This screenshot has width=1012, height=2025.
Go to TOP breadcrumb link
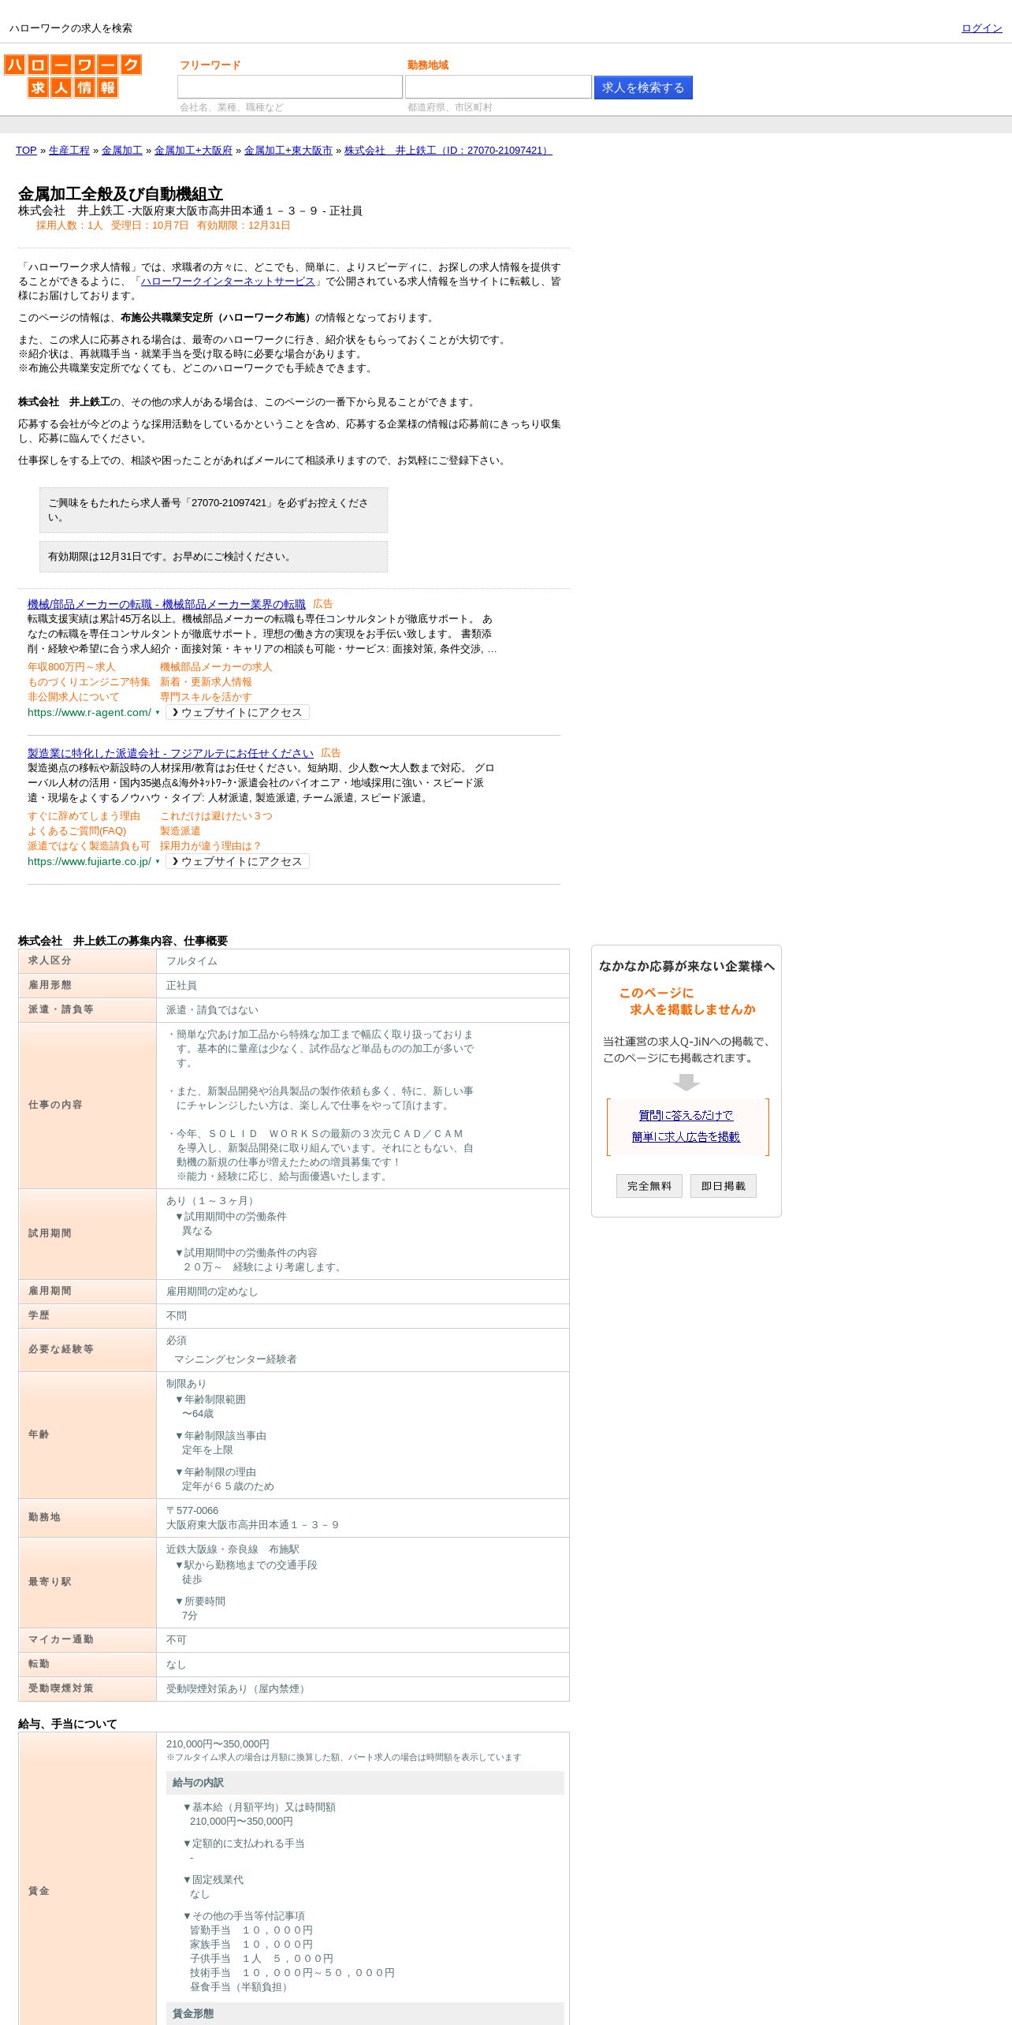coord(26,151)
